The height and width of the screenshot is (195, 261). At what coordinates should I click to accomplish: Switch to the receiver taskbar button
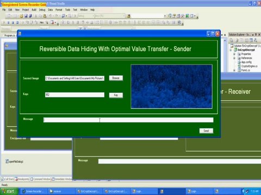click(x=61, y=191)
